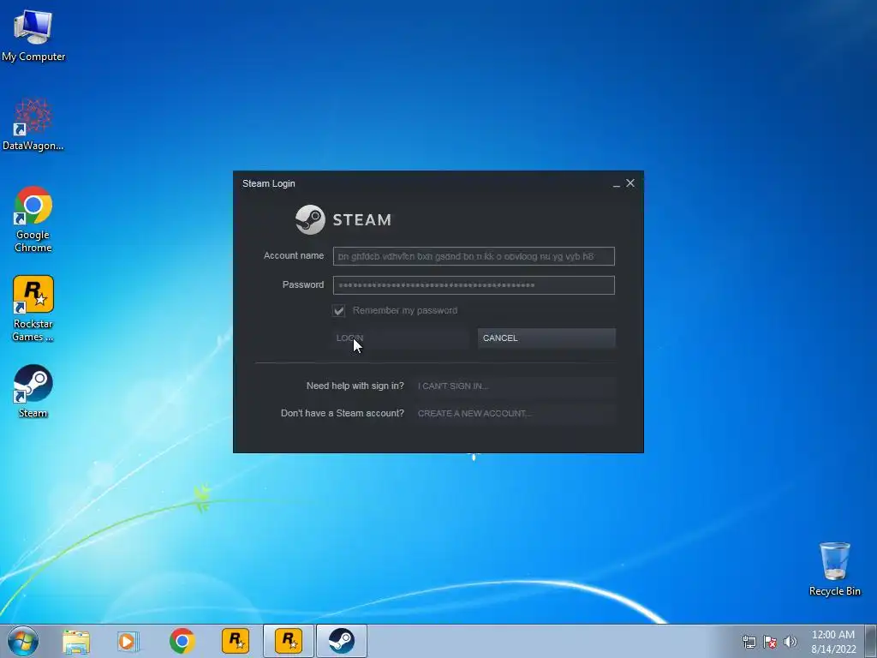The height and width of the screenshot is (658, 877).
Task: Open the Windows Start menu
Action: click(x=23, y=641)
